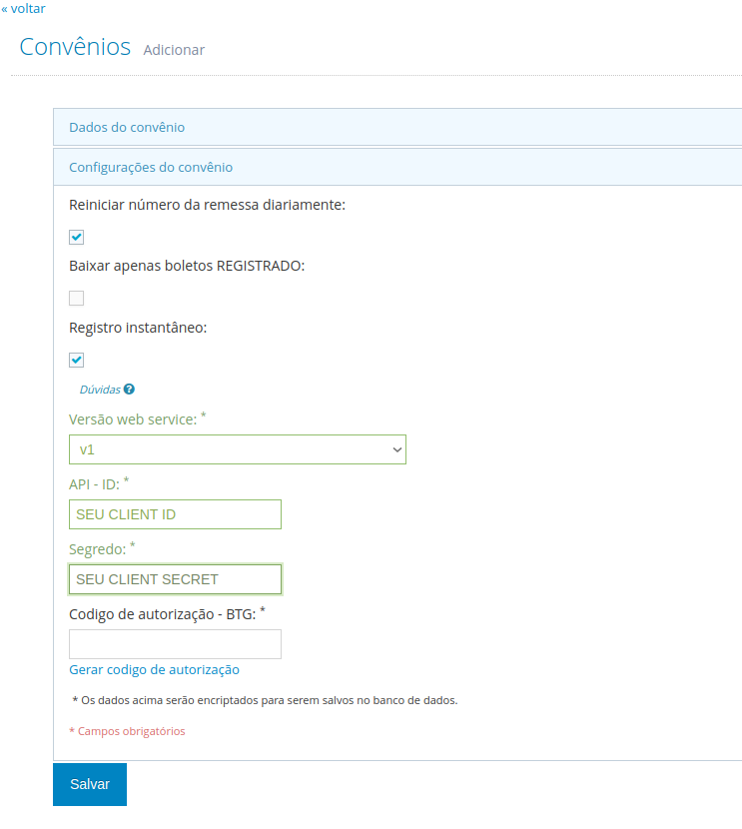742x829 pixels.
Task: Open the Versão web service dropdown
Action: click(x=238, y=449)
